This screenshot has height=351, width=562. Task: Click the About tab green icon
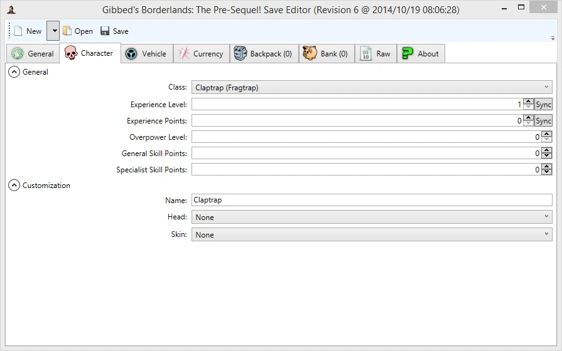click(x=407, y=53)
